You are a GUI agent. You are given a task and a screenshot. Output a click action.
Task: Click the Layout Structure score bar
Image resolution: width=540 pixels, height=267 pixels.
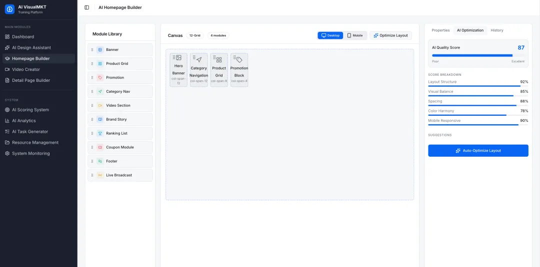pyautogui.click(x=478, y=86)
